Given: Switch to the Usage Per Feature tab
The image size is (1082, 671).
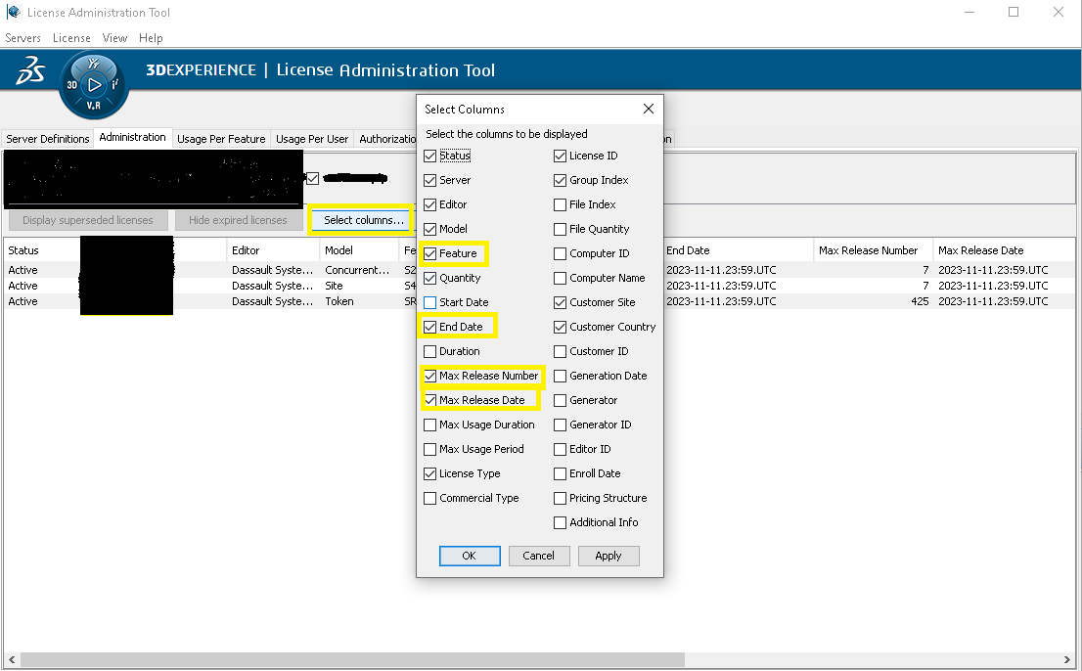Looking at the screenshot, I should [221, 139].
